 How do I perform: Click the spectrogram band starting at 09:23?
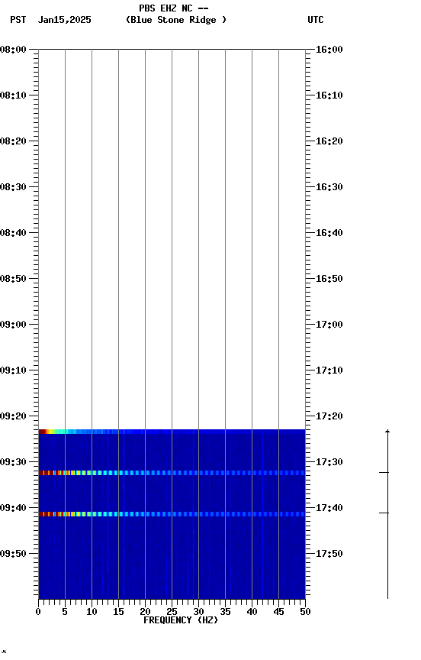pos(172,432)
